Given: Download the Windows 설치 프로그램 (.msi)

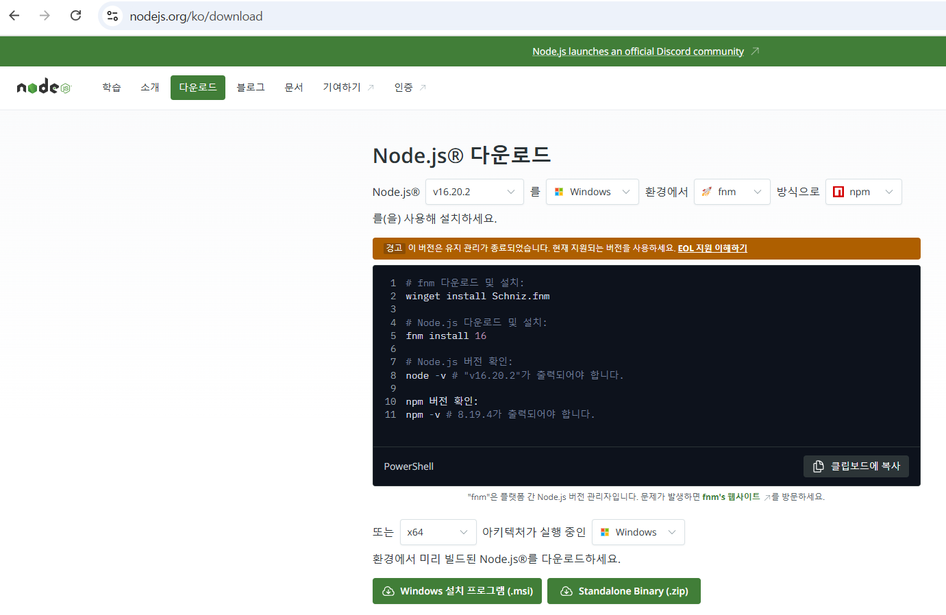Looking at the screenshot, I should pyautogui.click(x=457, y=591).
